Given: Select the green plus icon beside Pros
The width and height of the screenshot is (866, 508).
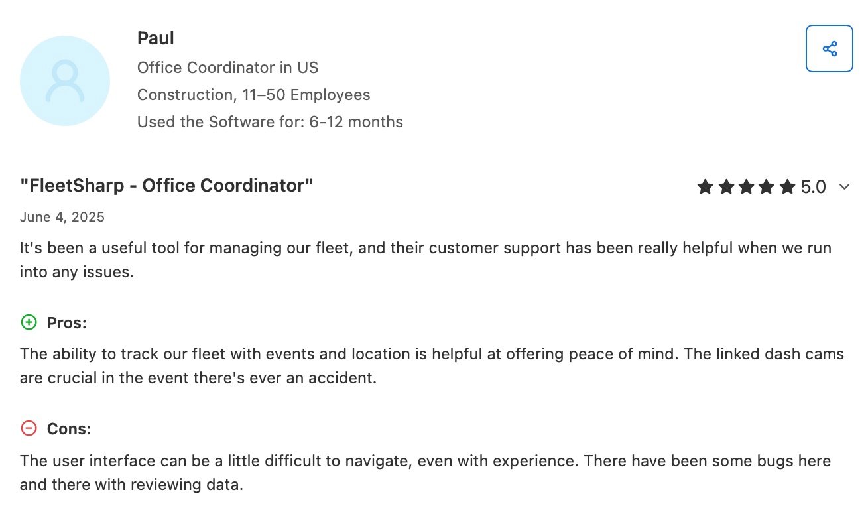Looking at the screenshot, I should click(28, 322).
